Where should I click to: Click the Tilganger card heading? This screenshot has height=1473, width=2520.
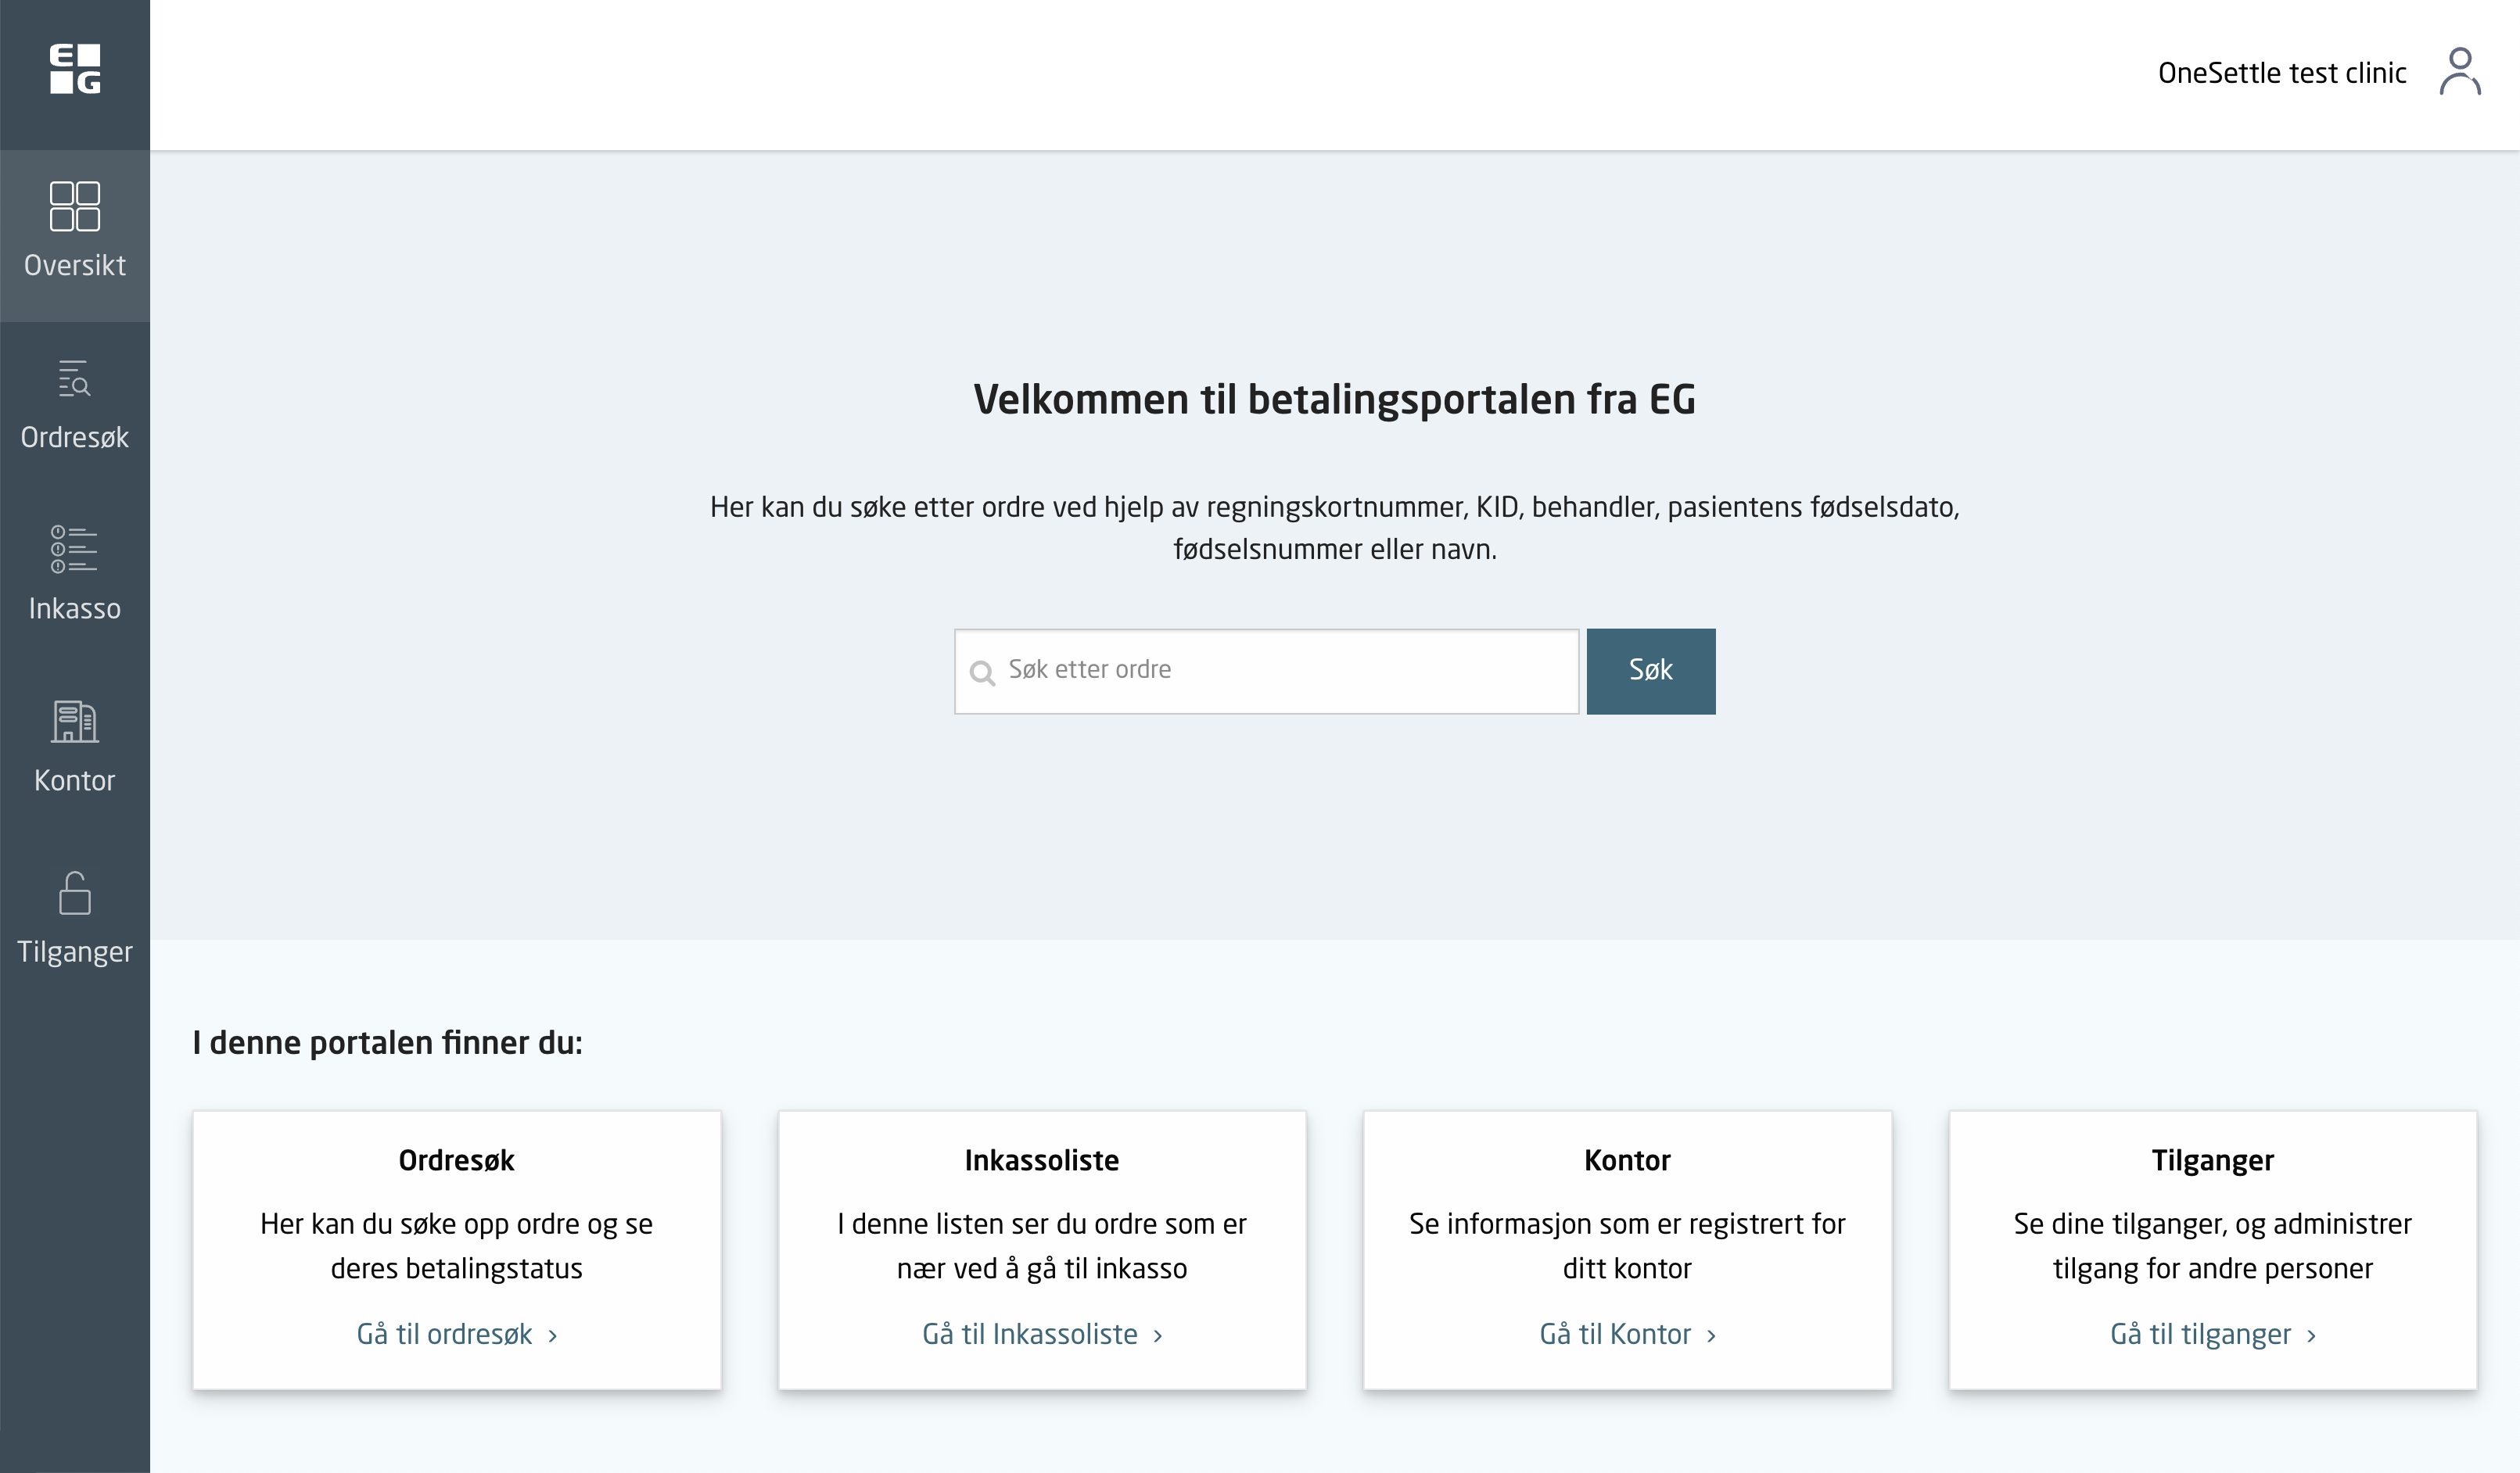pyautogui.click(x=2212, y=1160)
